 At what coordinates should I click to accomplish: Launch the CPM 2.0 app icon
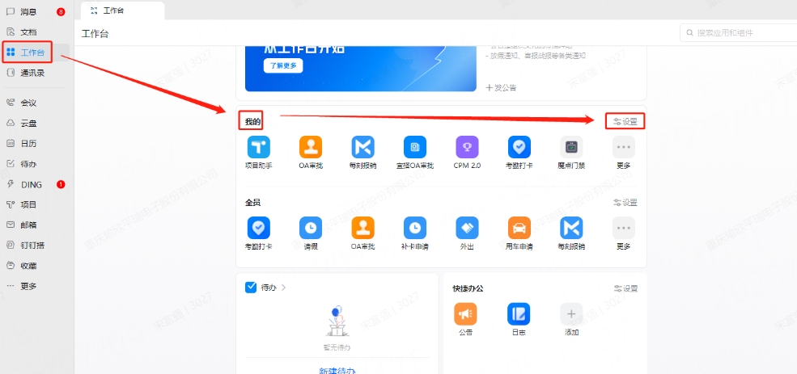(467, 147)
